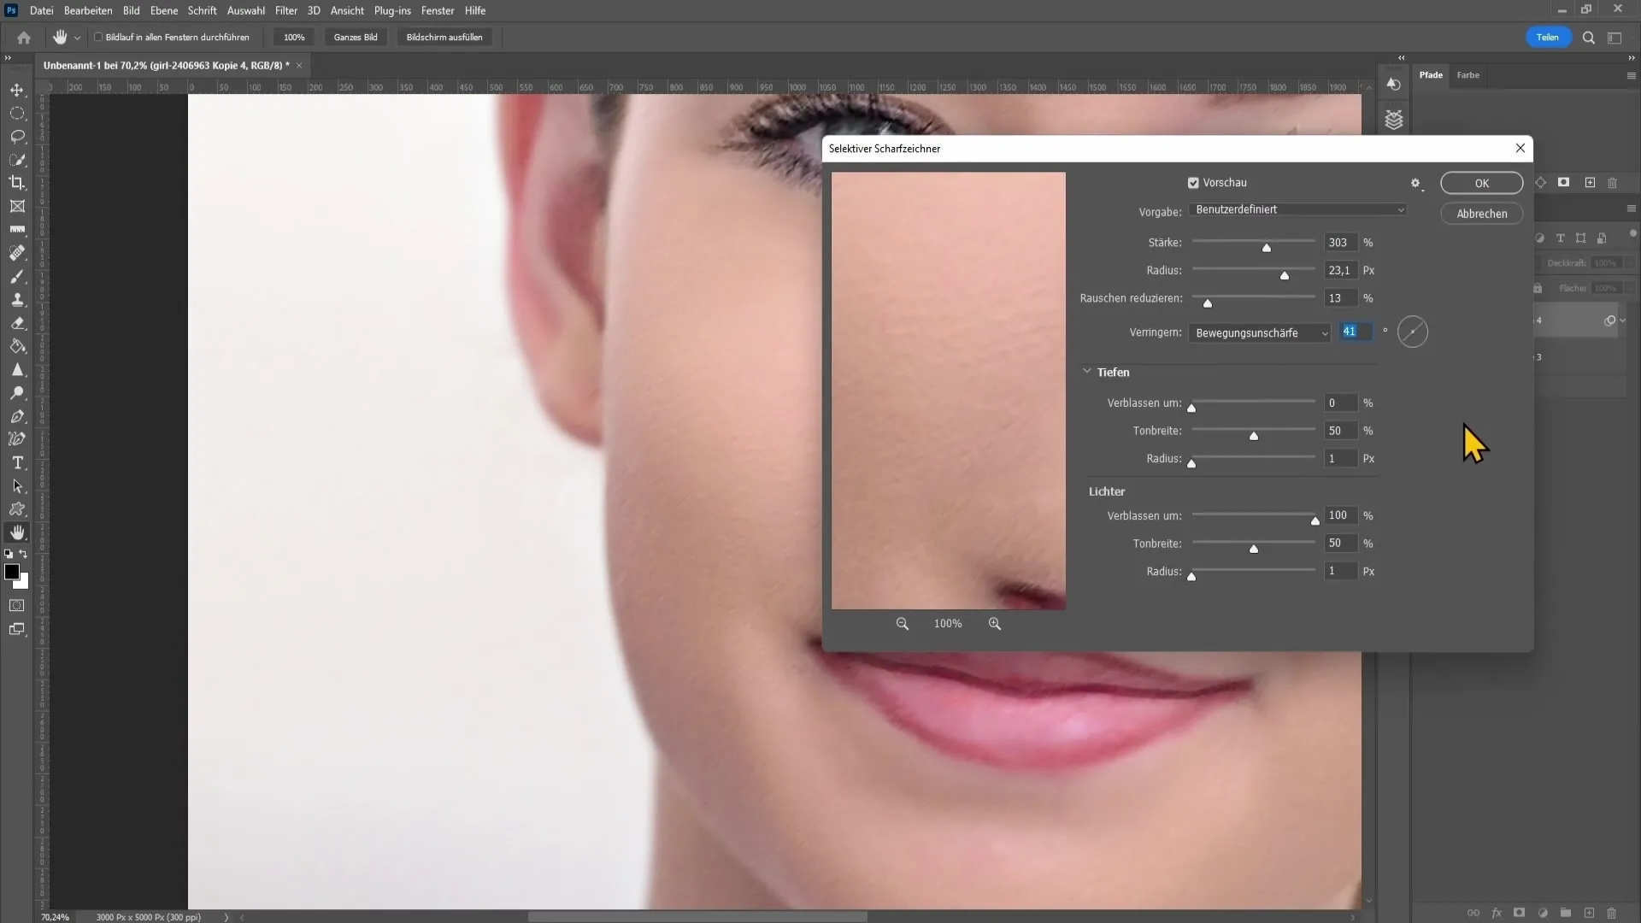Click the Ganzes Bild button
The height and width of the screenshot is (923, 1641).
(356, 38)
